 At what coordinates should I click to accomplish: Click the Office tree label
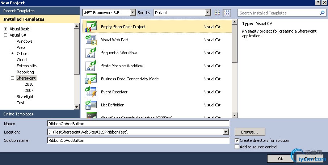coord(22,54)
